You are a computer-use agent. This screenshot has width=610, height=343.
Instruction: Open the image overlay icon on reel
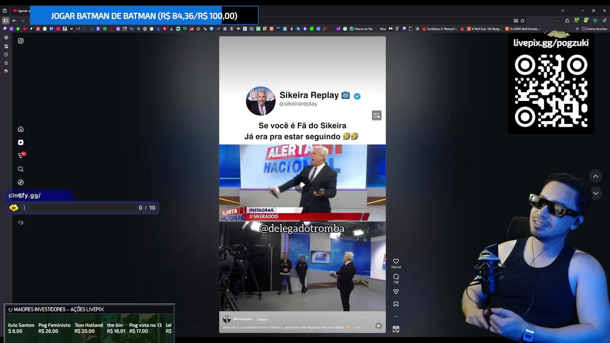coord(376,115)
